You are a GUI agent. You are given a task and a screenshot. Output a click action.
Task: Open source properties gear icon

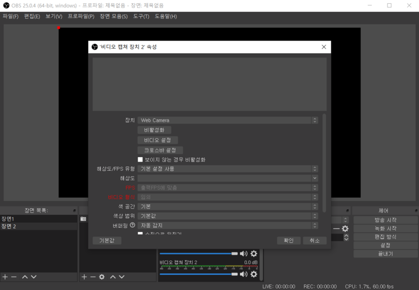pyautogui.click(x=102, y=277)
